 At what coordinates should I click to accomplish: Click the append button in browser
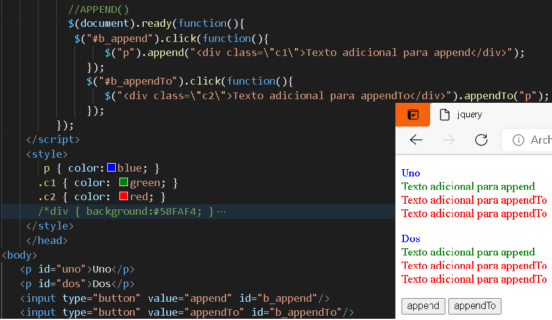click(x=423, y=306)
